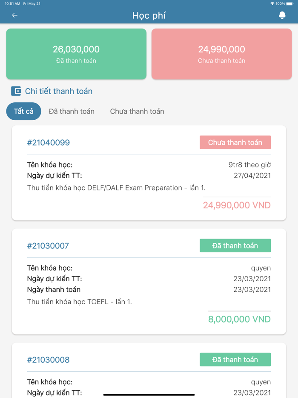The image size is (298, 398).
Task: Tap the wallet icon beside Chi tiết thanh toán
Action: 16,91
